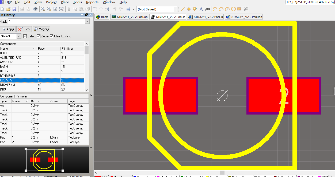
Task: Paste from clipboard
Action: (x=81, y=9)
